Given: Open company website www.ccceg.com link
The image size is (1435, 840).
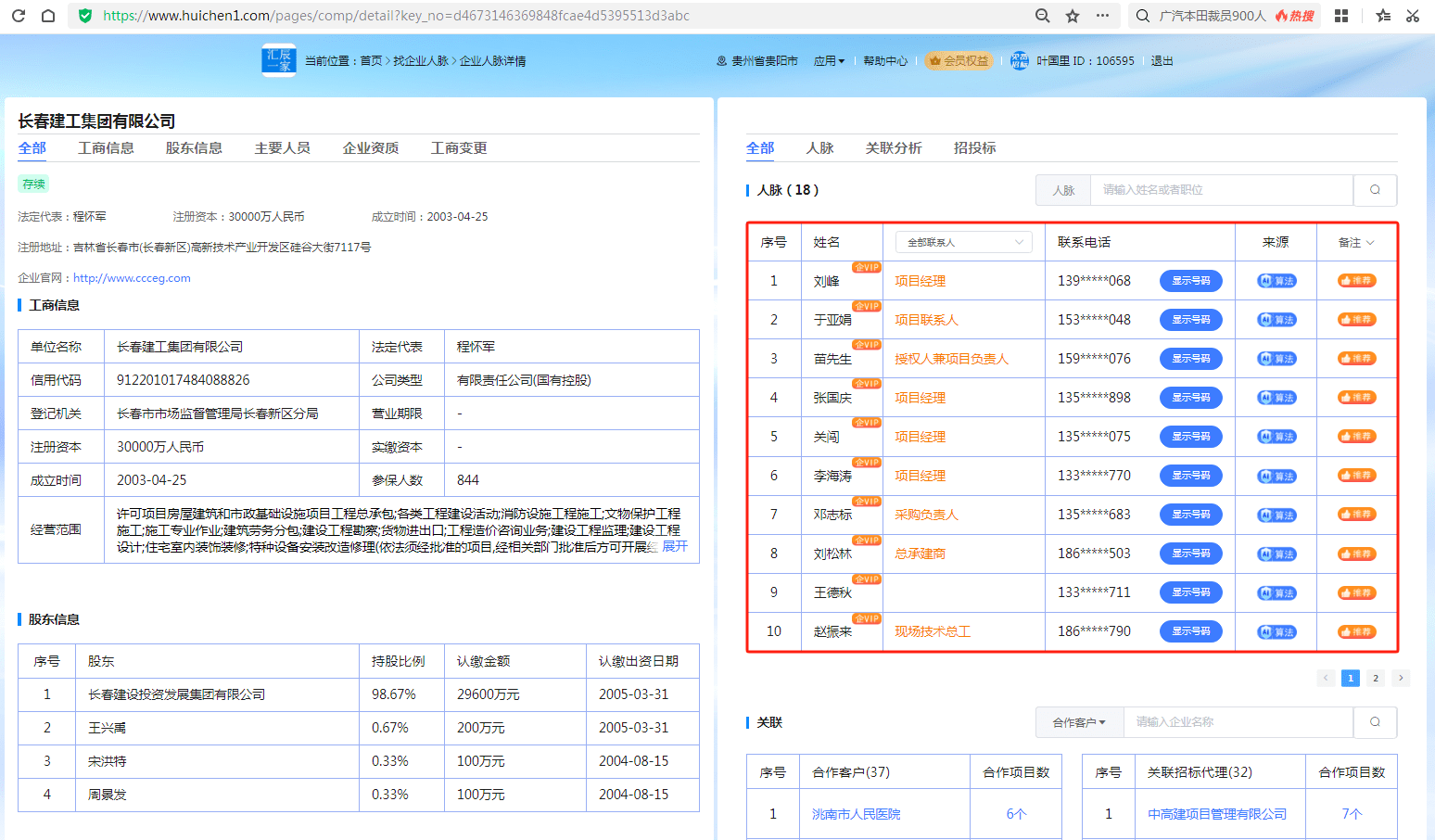Looking at the screenshot, I should click(132, 278).
